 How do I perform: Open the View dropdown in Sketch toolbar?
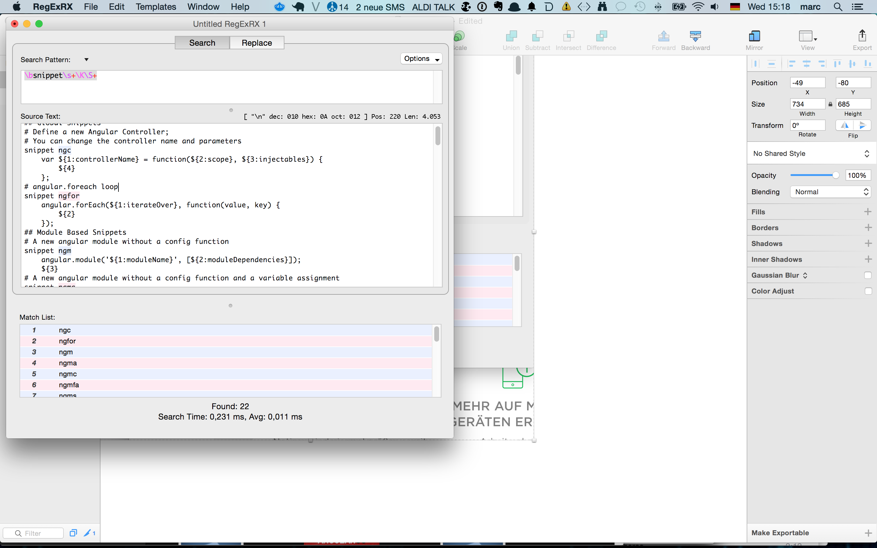808,40
